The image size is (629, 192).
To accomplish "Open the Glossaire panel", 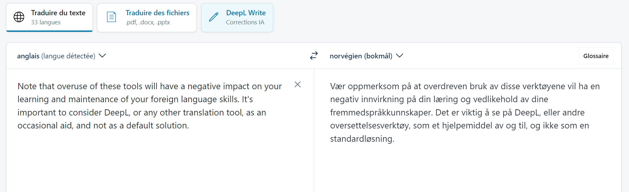I will point(595,56).
